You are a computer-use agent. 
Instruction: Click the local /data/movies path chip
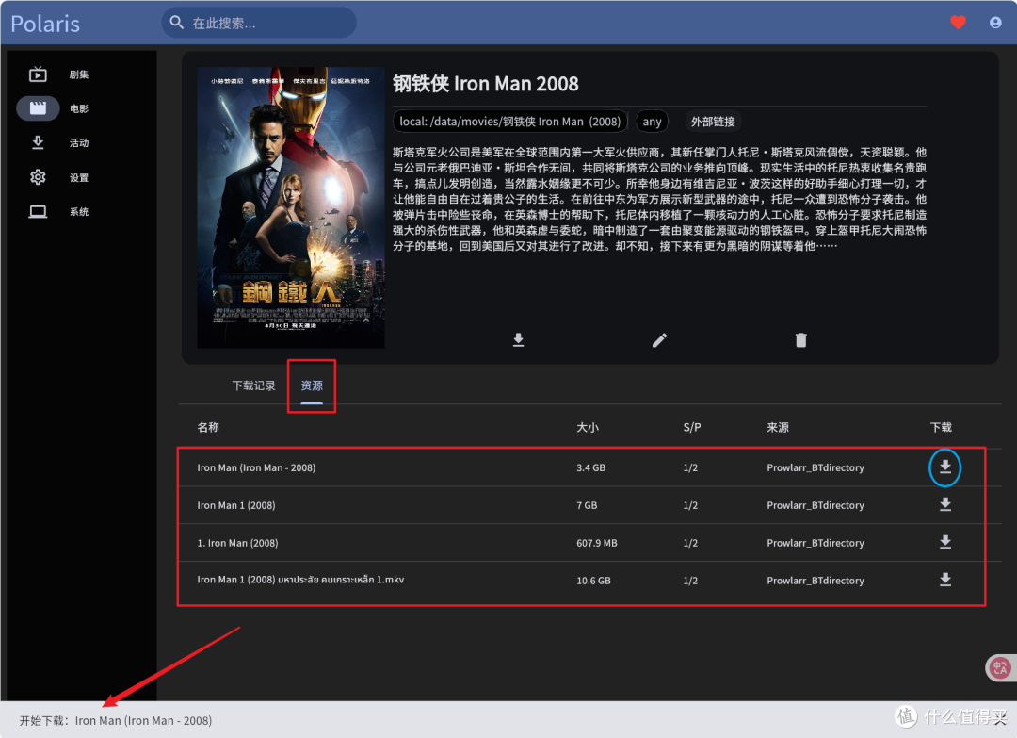tap(510, 122)
